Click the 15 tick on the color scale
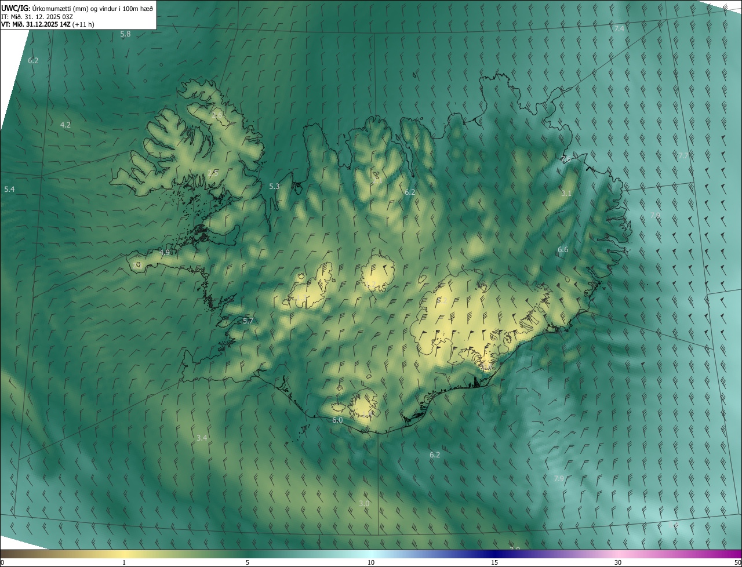This screenshot has width=742, height=567. [x=494, y=562]
